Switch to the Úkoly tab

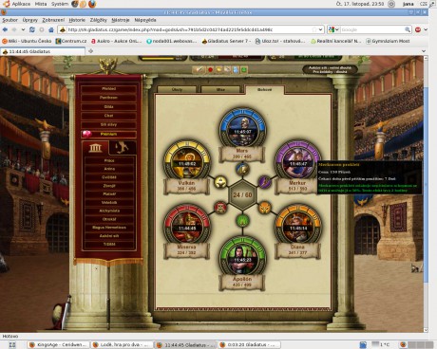[177, 90]
